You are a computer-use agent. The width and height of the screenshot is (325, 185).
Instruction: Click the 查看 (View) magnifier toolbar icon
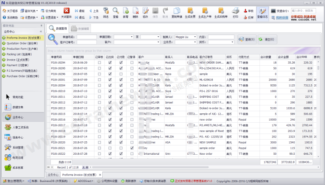click(116, 12)
